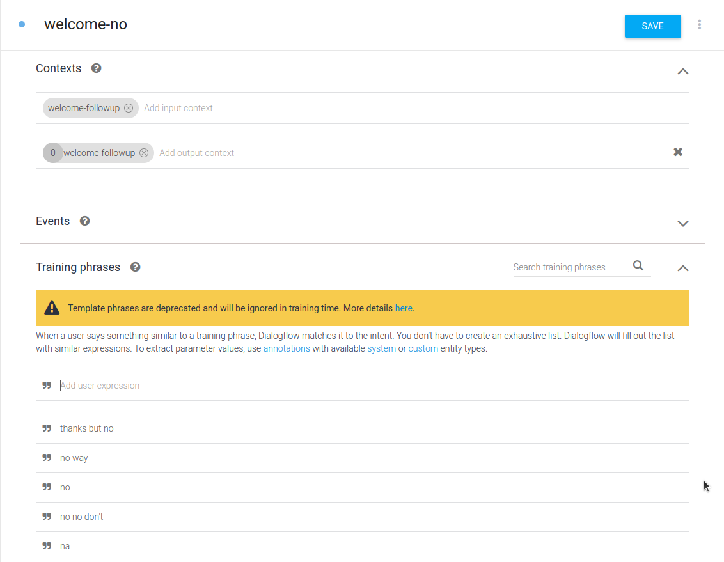Image resolution: width=724 pixels, height=562 pixels.
Task: Select the 'thanks but no' training phrase
Action: [87, 428]
